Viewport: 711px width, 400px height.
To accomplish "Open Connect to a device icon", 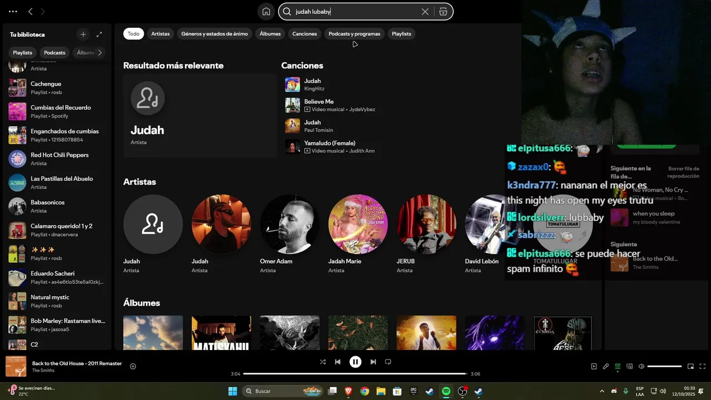I will 629,367.
